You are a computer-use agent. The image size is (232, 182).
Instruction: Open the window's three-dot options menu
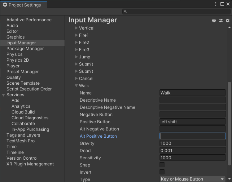click(x=216, y=4)
